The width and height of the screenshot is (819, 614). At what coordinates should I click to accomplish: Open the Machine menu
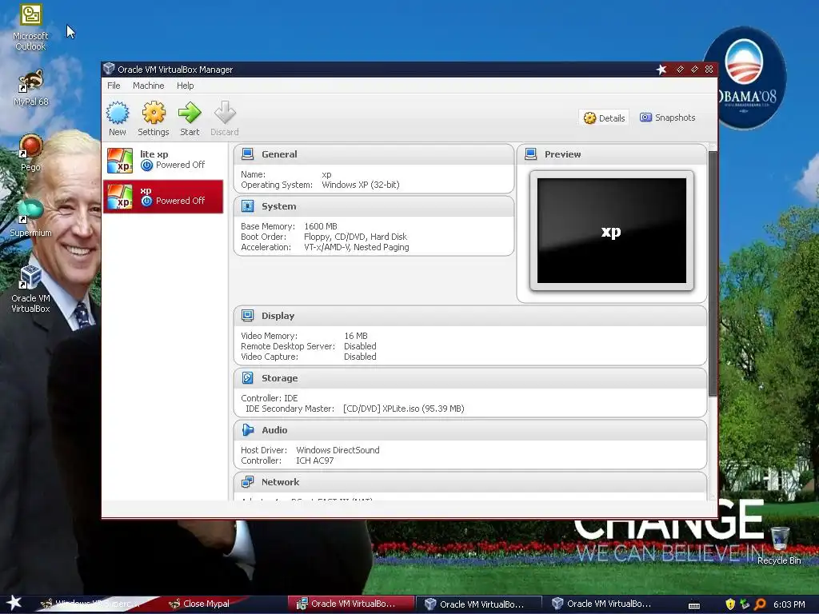[x=148, y=86]
